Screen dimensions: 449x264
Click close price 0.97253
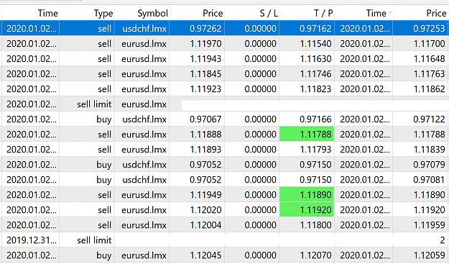click(x=429, y=28)
